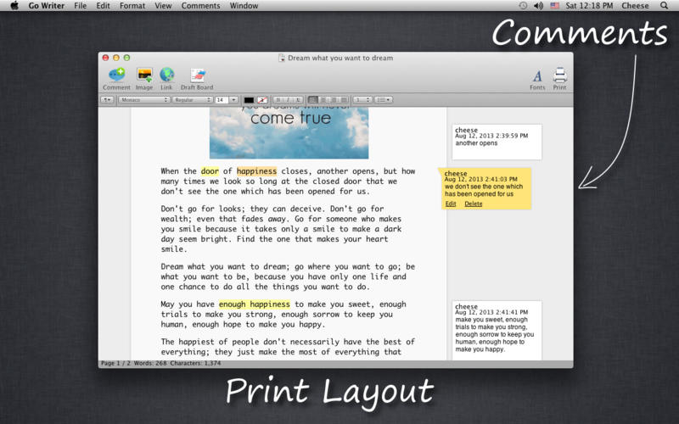Expand the Regular typeface dropdown
This screenshot has height=424, width=679.
tap(192, 100)
